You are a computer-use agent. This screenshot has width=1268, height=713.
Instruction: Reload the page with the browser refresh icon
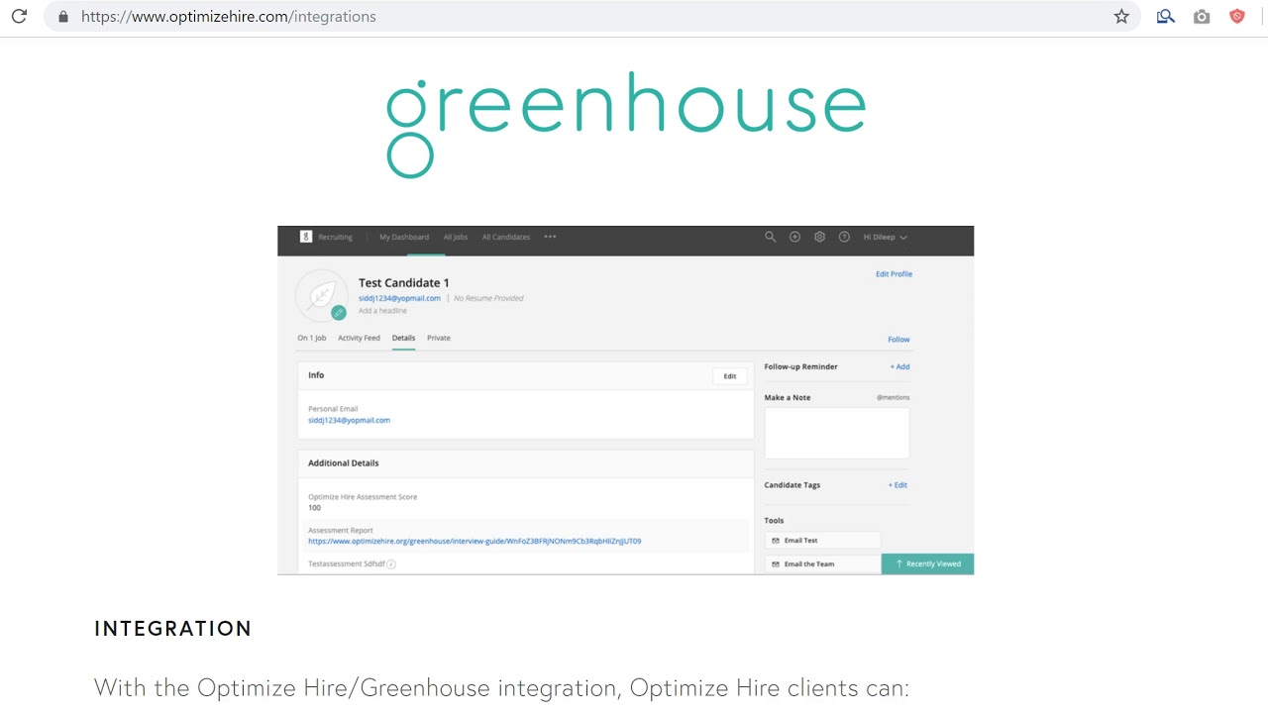(x=19, y=16)
